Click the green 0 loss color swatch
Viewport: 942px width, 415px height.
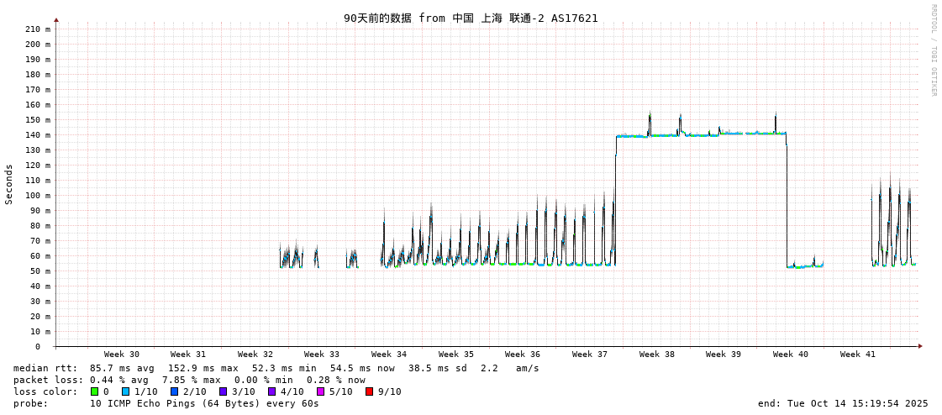(x=94, y=391)
